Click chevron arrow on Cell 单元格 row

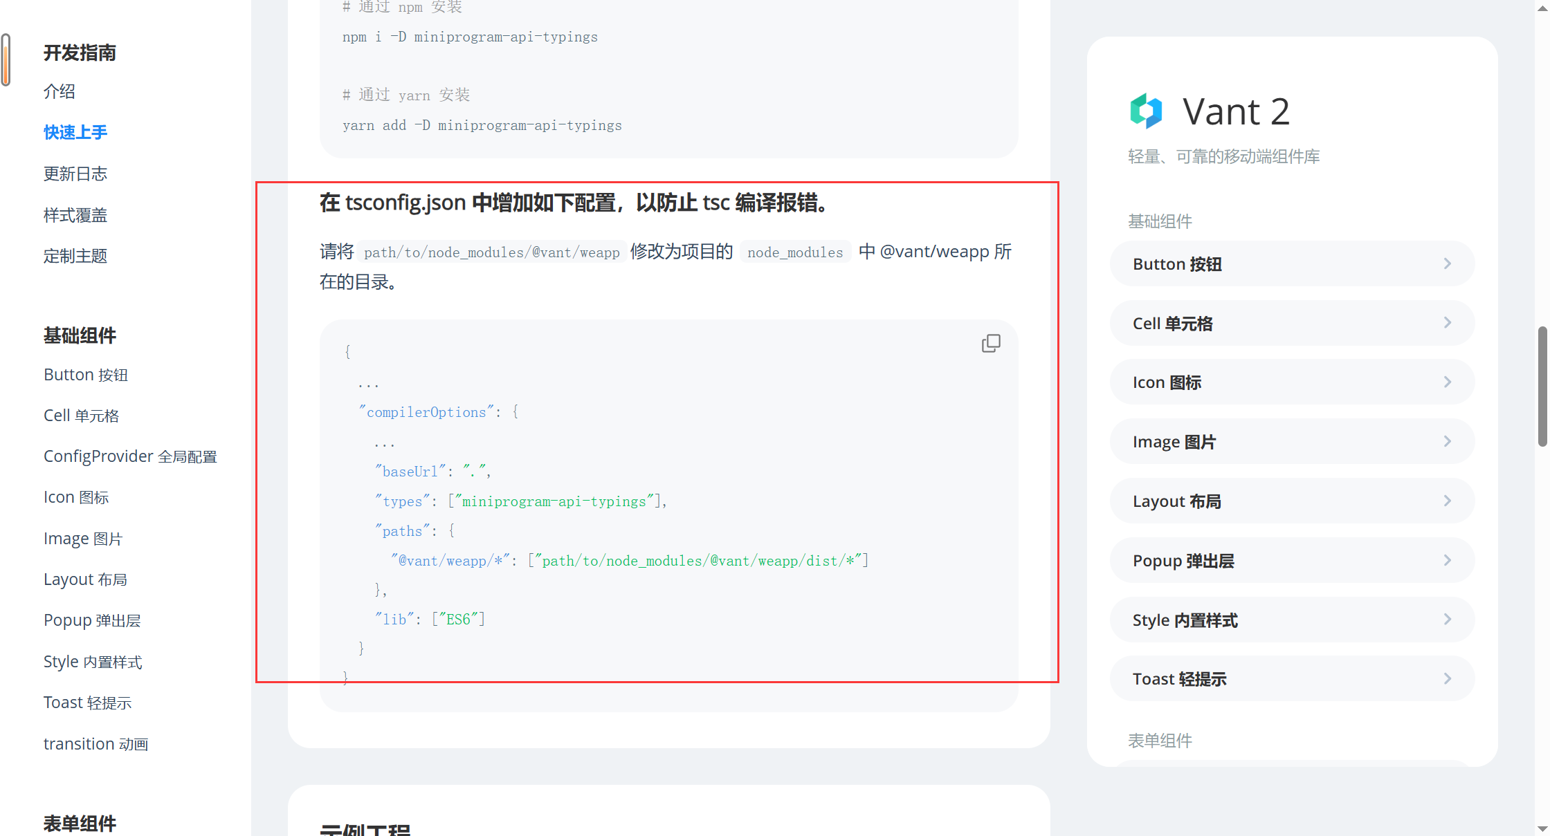[x=1447, y=323]
